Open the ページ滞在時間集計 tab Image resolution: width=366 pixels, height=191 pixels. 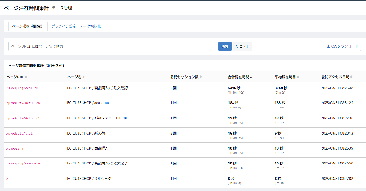[28, 27]
